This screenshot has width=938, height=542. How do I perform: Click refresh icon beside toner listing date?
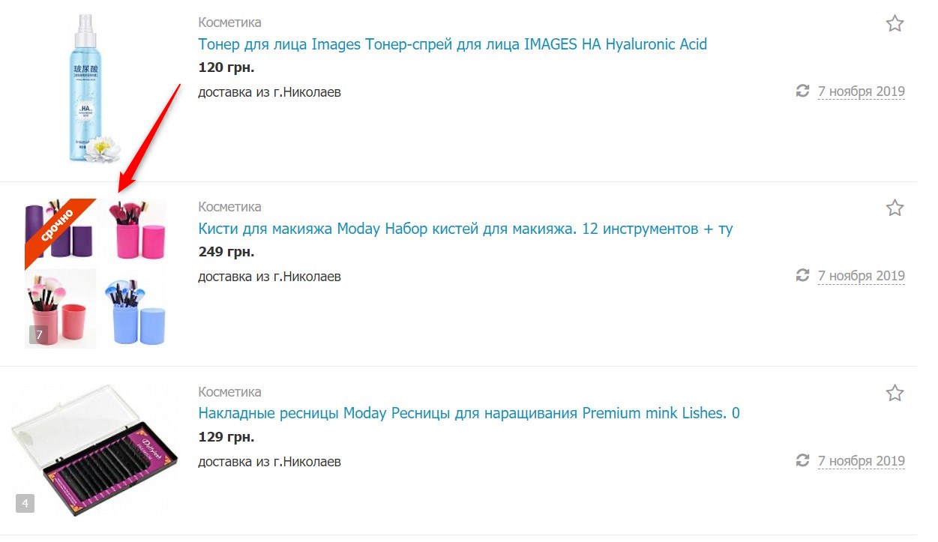point(802,91)
